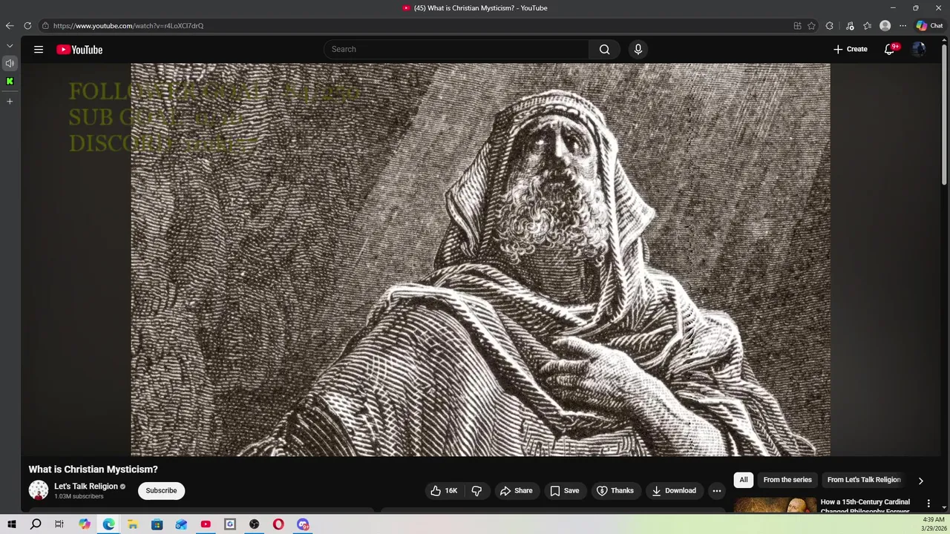Open YouTube notifications bell
950x534 pixels.
click(890, 50)
